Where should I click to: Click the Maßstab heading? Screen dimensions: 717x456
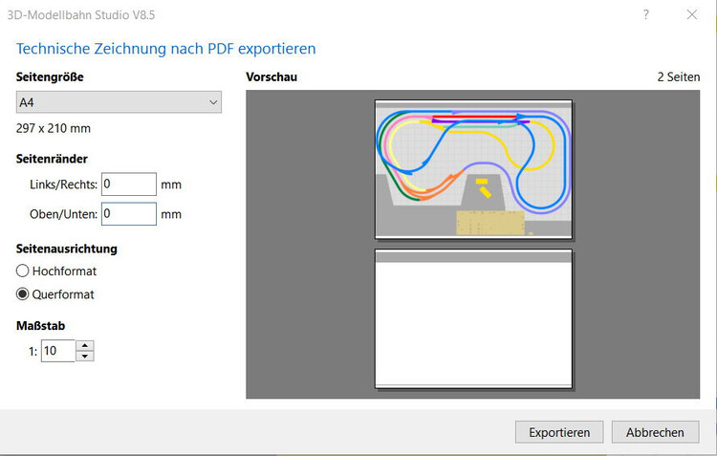pyautogui.click(x=41, y=326)
